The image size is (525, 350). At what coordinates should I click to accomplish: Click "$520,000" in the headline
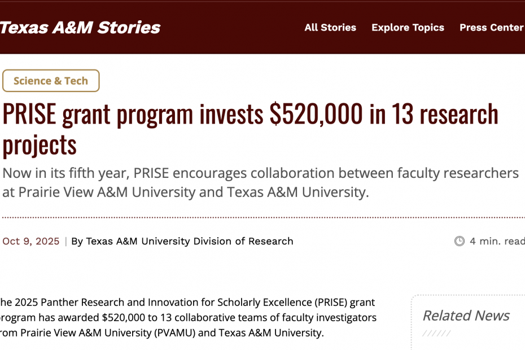coord(316,114)
